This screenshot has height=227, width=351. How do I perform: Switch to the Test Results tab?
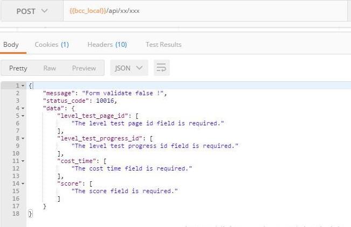pyautogui.click(x=163, y=45)
